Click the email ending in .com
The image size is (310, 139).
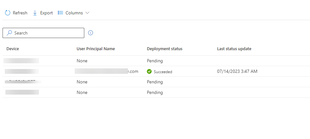click(106, 71)
